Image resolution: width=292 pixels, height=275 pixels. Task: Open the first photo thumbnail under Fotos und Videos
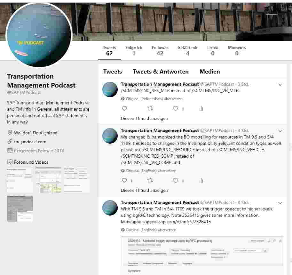(x=20, y=180)
